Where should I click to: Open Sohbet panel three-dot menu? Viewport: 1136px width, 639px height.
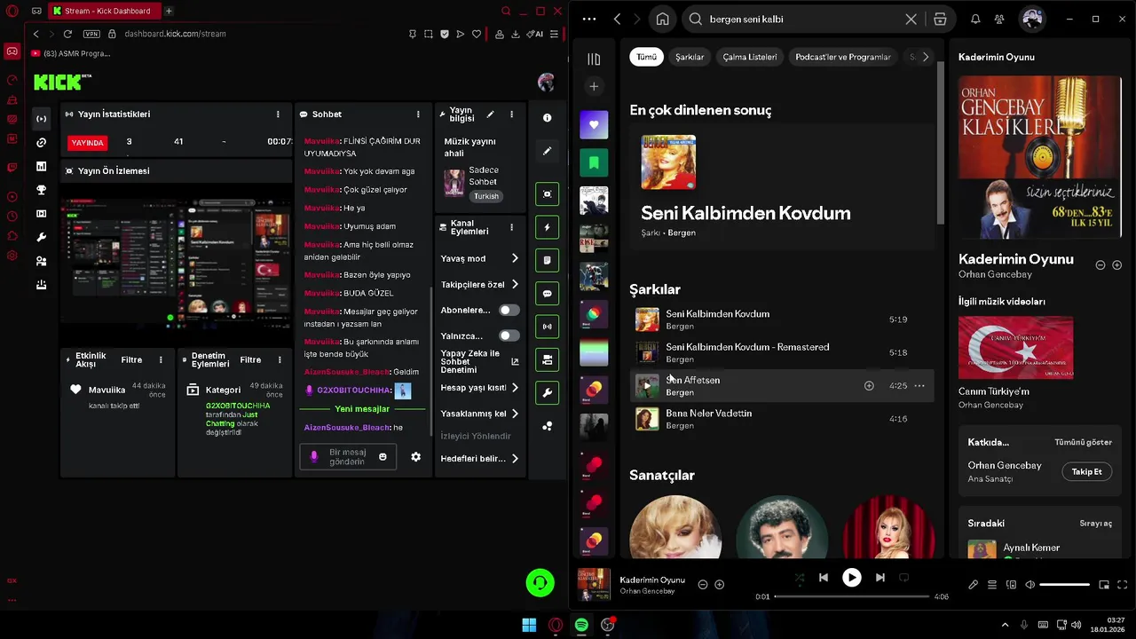coord(418,114)
